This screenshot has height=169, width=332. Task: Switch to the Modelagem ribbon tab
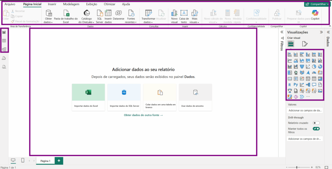pyautogui.click(x=71, y=4)
